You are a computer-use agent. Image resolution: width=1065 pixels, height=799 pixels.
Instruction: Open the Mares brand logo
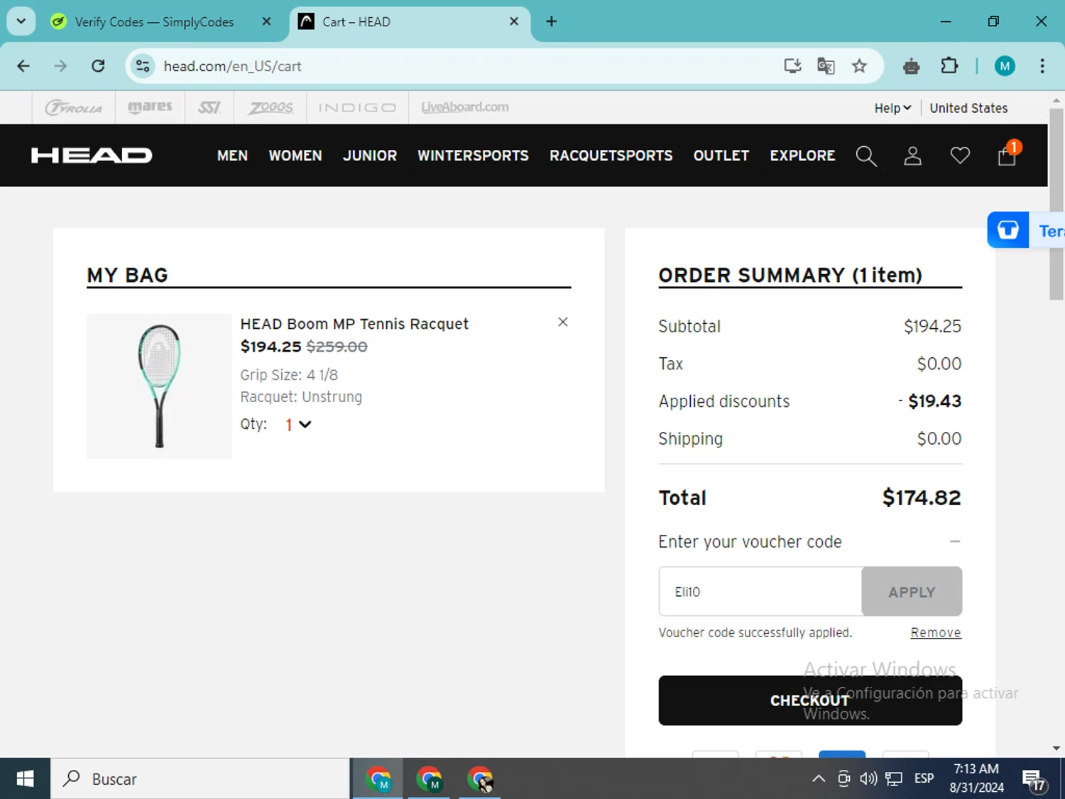coord(150,107)
